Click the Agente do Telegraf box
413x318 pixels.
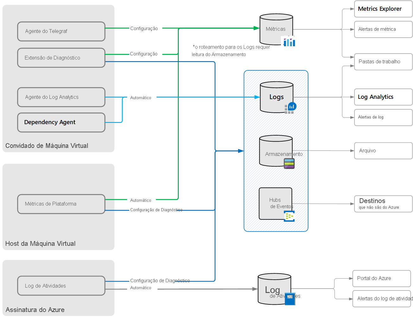click(x=61, y=31)
